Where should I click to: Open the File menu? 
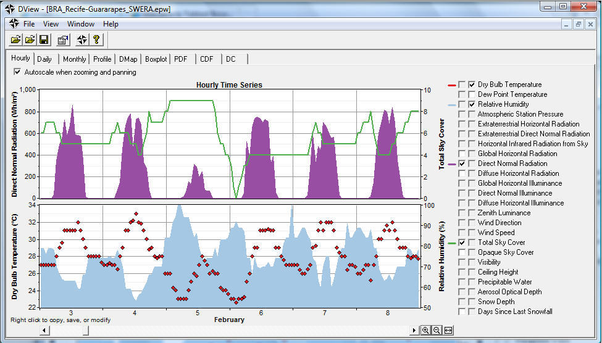click(x=29, y=24)
